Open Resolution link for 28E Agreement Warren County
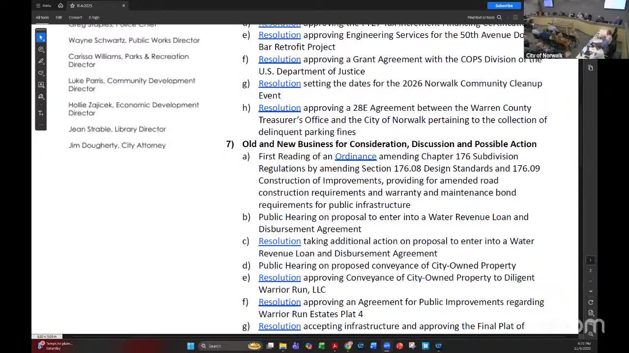 [280, 107]
